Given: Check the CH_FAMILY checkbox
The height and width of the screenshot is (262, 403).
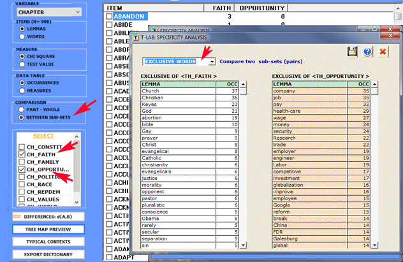Looking at the screenshot, I should 22,162.
